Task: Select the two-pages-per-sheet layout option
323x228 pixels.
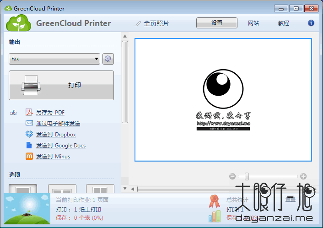Action: pyautogui.click(x=62, y=189)
